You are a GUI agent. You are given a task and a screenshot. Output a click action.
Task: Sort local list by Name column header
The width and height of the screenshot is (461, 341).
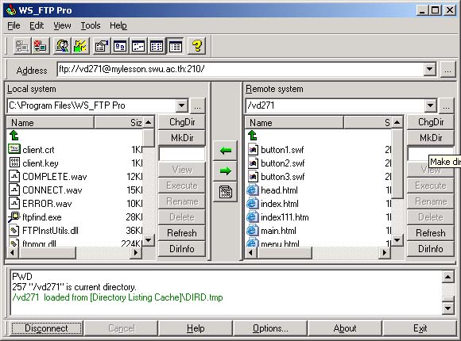pos(50,122)
